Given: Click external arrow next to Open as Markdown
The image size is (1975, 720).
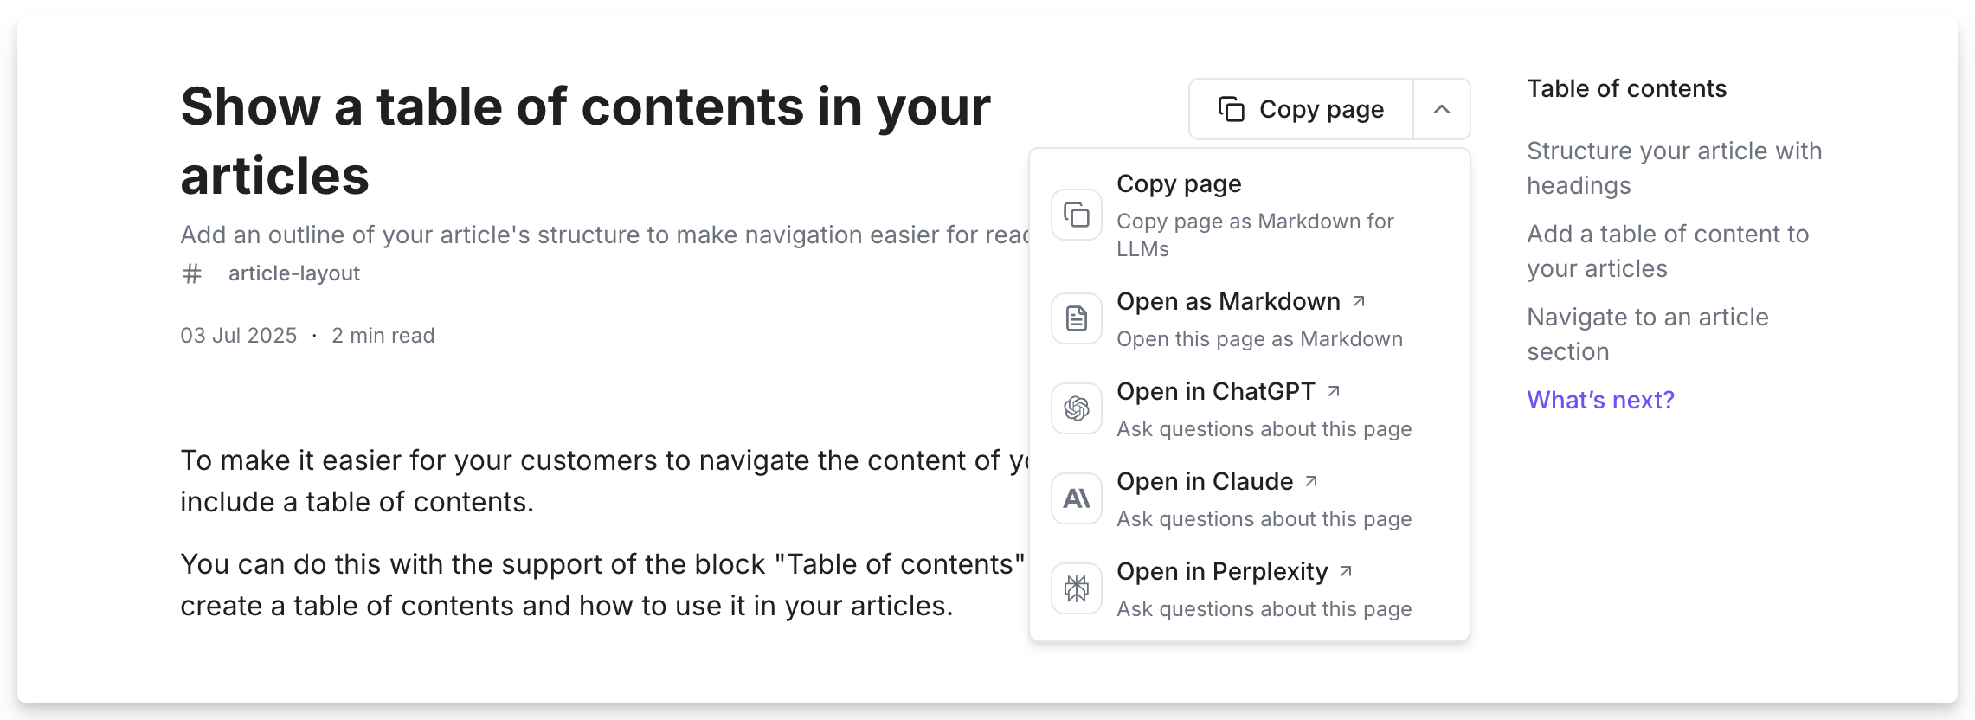Looking at the screenshot, I should coord(1359,301).
